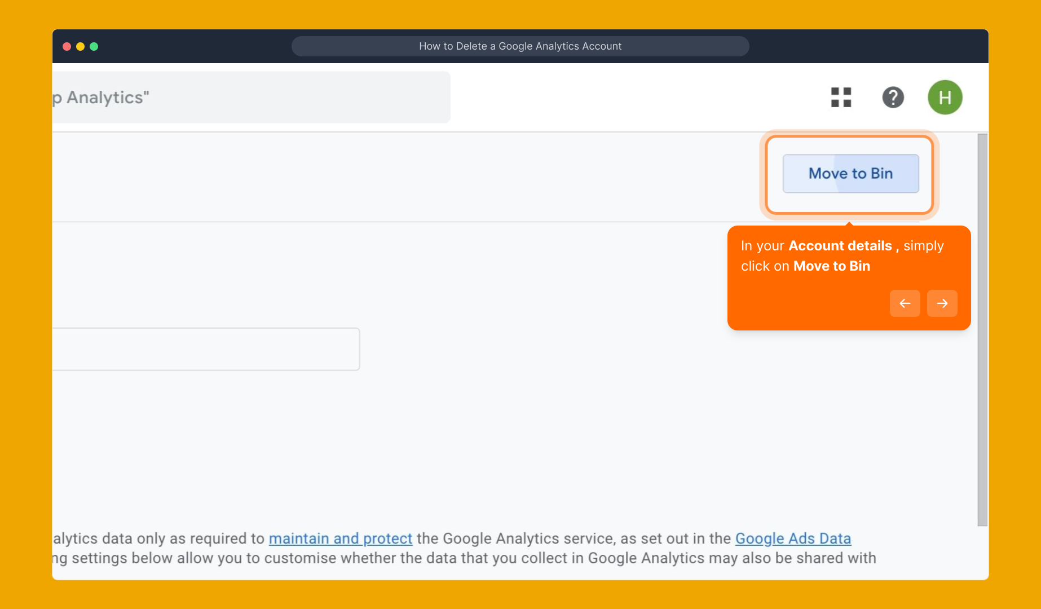The image size is (1041, 609).
Task: Click the red close window dot
Action: coord(67,46)
